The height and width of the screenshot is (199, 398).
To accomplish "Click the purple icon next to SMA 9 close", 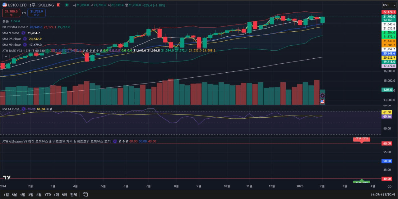I will tap(23, 33).
